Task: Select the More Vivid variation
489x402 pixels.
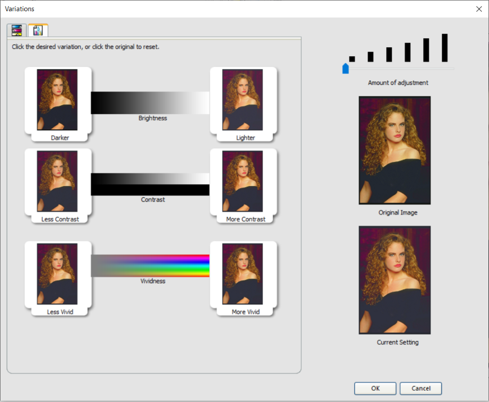Action: pyautogui.click(x=242, y=274)
